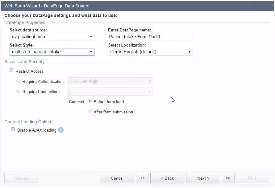Click the Finish button
The width and height of the screenshot is (275, 188).
[253, 178]
